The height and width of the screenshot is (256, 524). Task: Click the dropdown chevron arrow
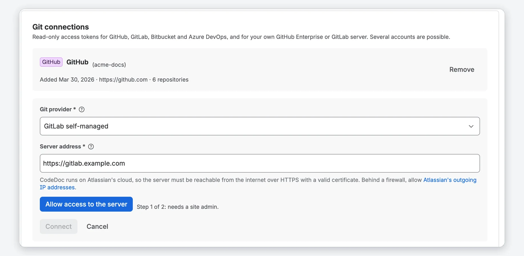click(471, 126)
